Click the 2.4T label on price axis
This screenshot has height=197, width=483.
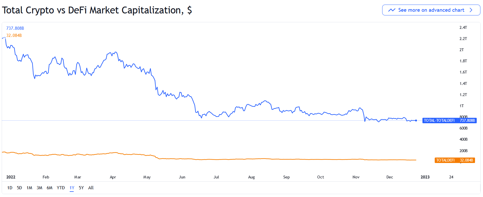pyautogui.click(x=463, y=28)
